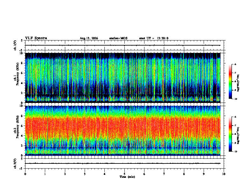Click the Time (min) axis label
252x195 pixels.
[127, 177]
